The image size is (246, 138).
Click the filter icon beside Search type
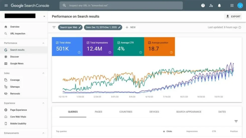54,27
